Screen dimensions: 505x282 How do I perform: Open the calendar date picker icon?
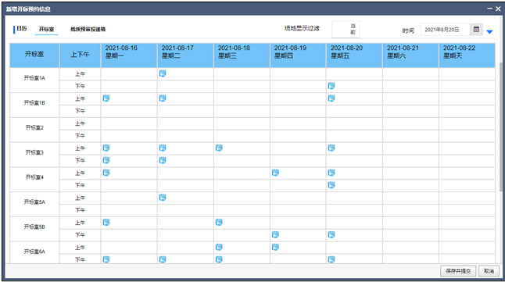(x=476, y=30)
